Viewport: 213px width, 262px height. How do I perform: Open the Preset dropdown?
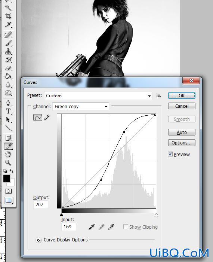click(98, 96)
